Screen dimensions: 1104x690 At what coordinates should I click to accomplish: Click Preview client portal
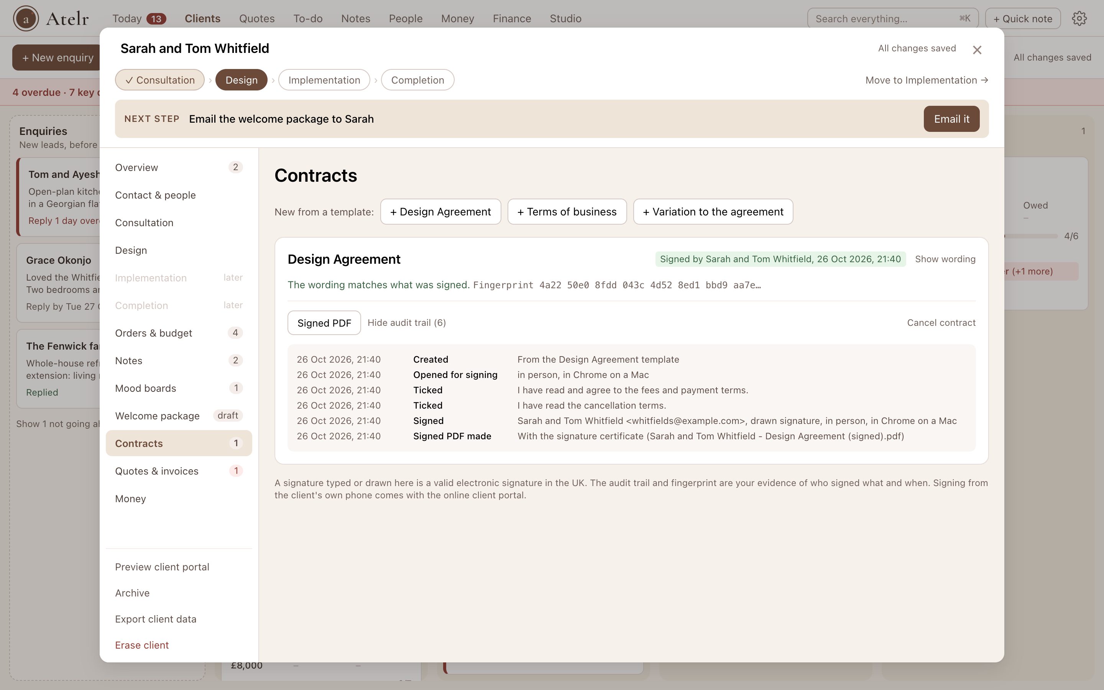[x=162, y=567]
